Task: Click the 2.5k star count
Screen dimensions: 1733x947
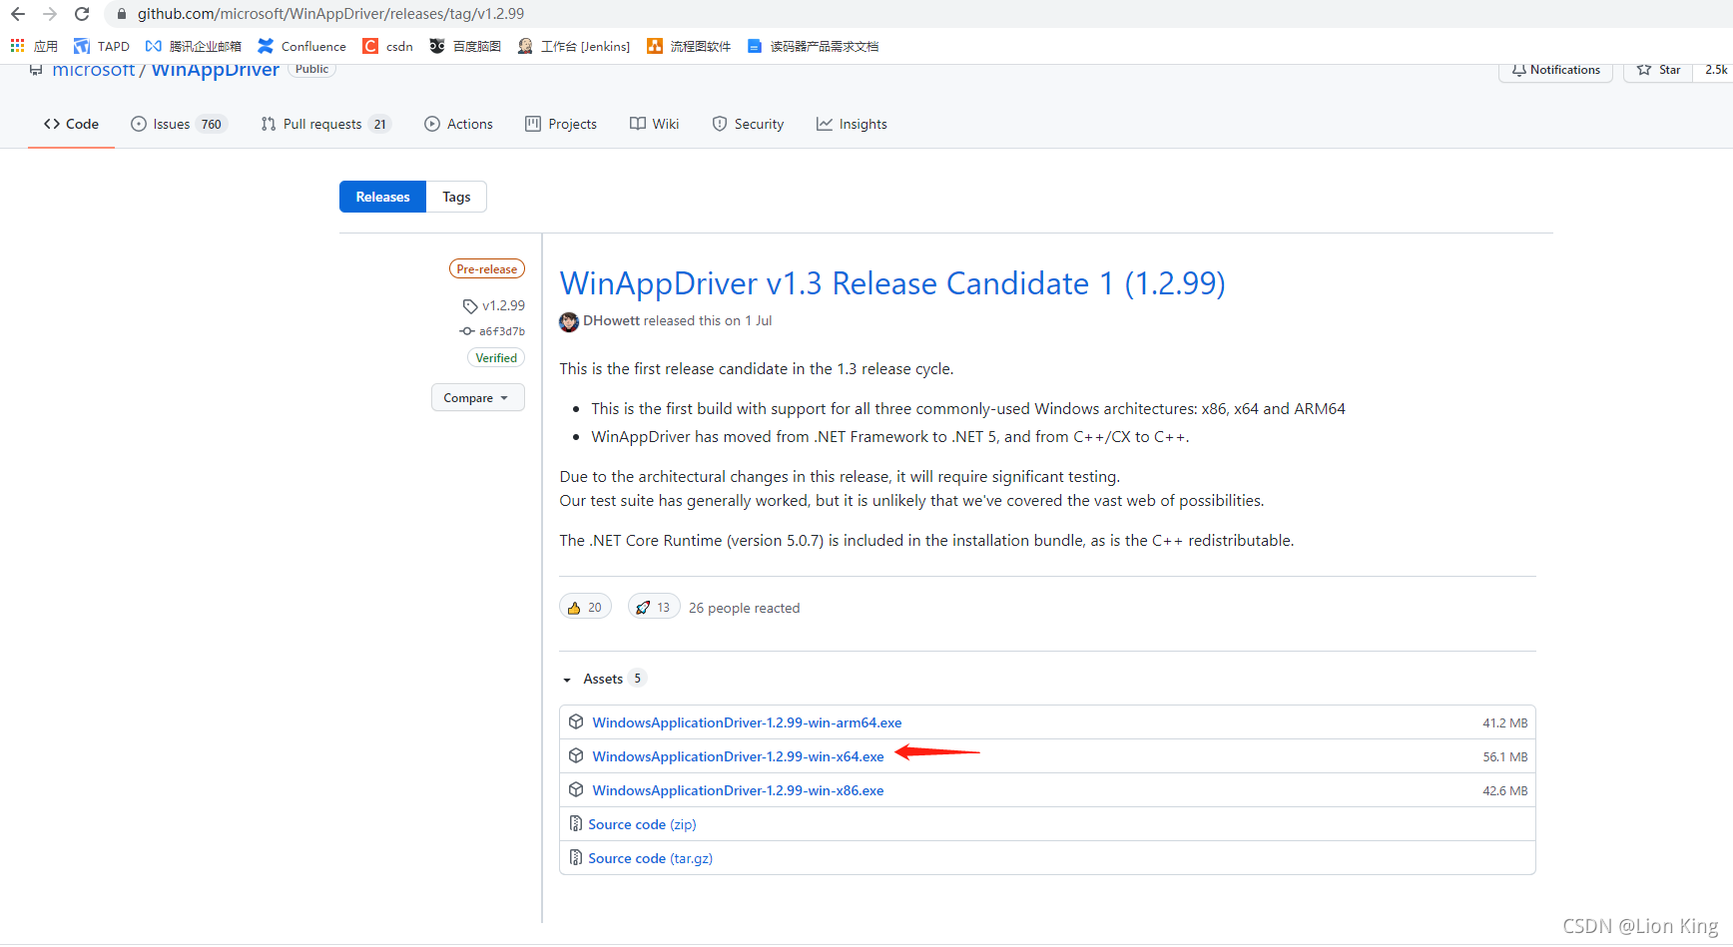Action: (x=1715, y=70)
